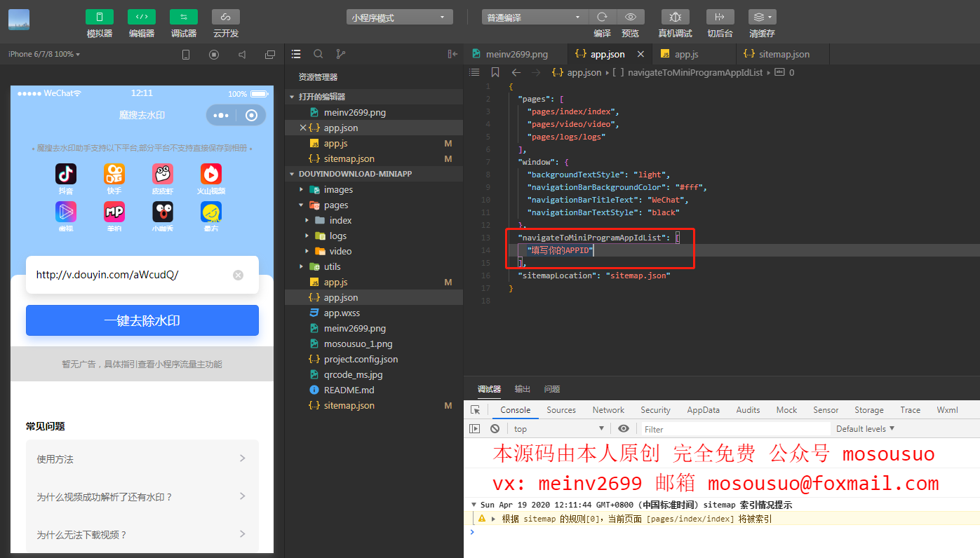The image size is (980, 558).
Task: Open the search icon in explorer header
Action: pyautogui.click(x=318, y=54)
